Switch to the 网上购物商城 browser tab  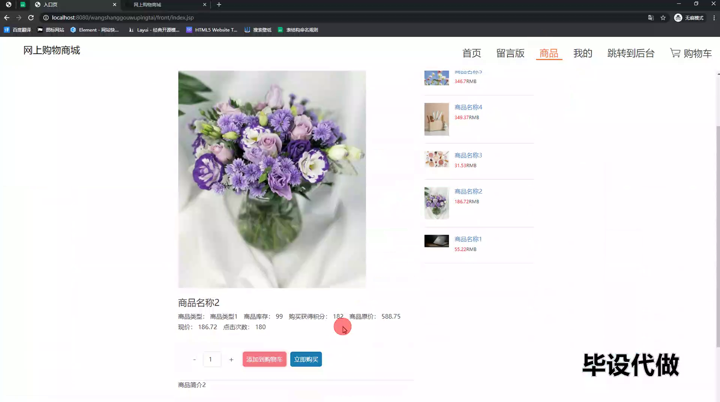coord(165,4)
